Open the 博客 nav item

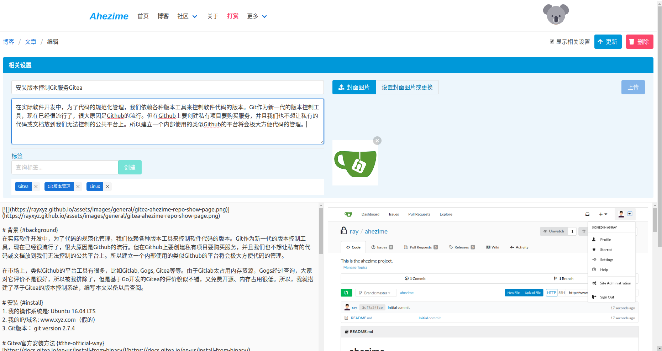163,16
